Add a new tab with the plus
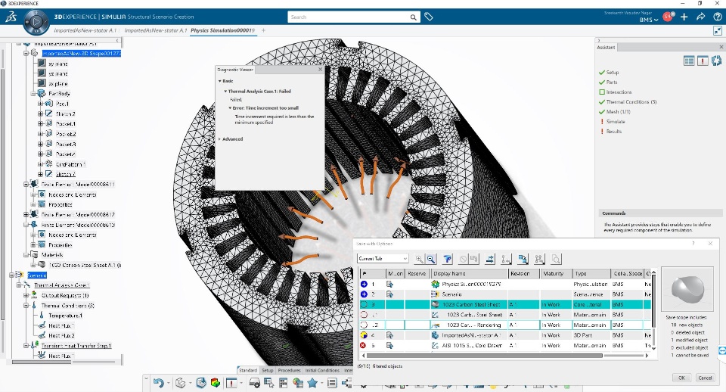 tap(263, 30)
